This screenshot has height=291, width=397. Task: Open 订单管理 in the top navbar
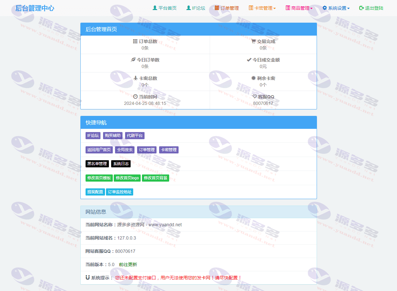coord(230,8)
